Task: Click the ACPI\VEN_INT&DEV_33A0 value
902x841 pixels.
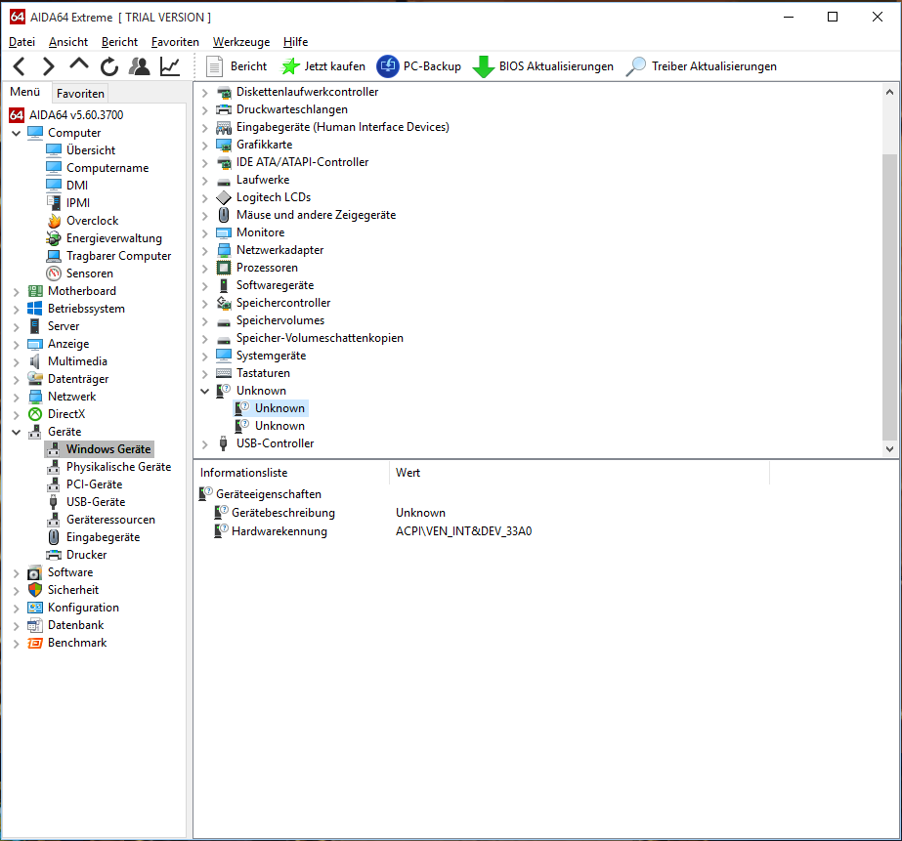Action: [463, 531]
